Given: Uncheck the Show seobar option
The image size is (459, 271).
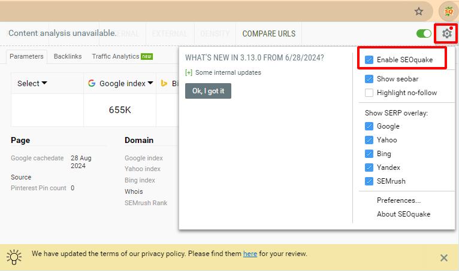Looking at the screenshot, I should click(369, 79).
